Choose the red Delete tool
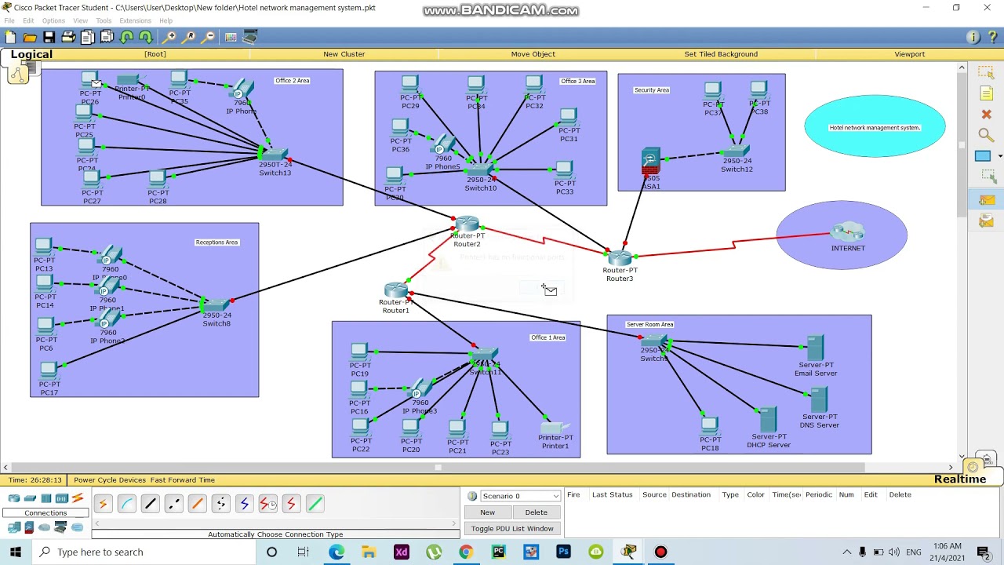Screen dimensions: 1004x565 pyautogui.click(x=986, y=115)
